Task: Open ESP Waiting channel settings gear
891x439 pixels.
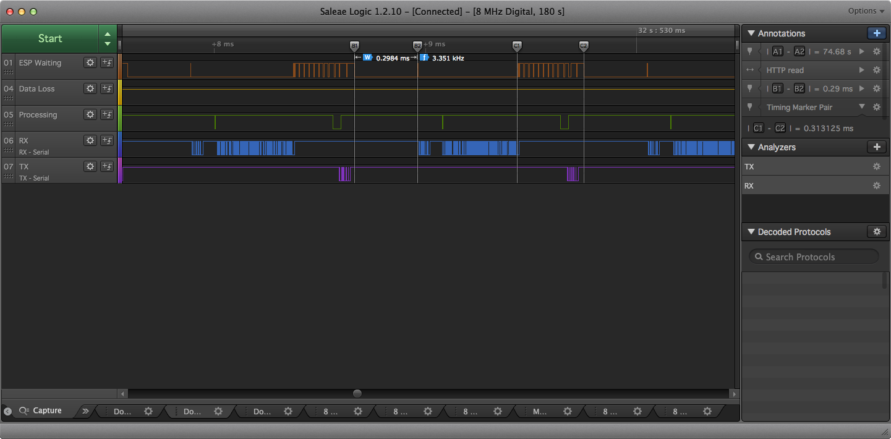Action: [x=90, y=62]
